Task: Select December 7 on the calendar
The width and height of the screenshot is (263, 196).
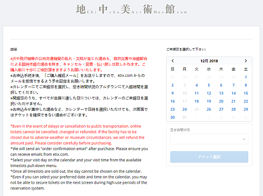Action: pyautogui.click(x=234, y=85)
